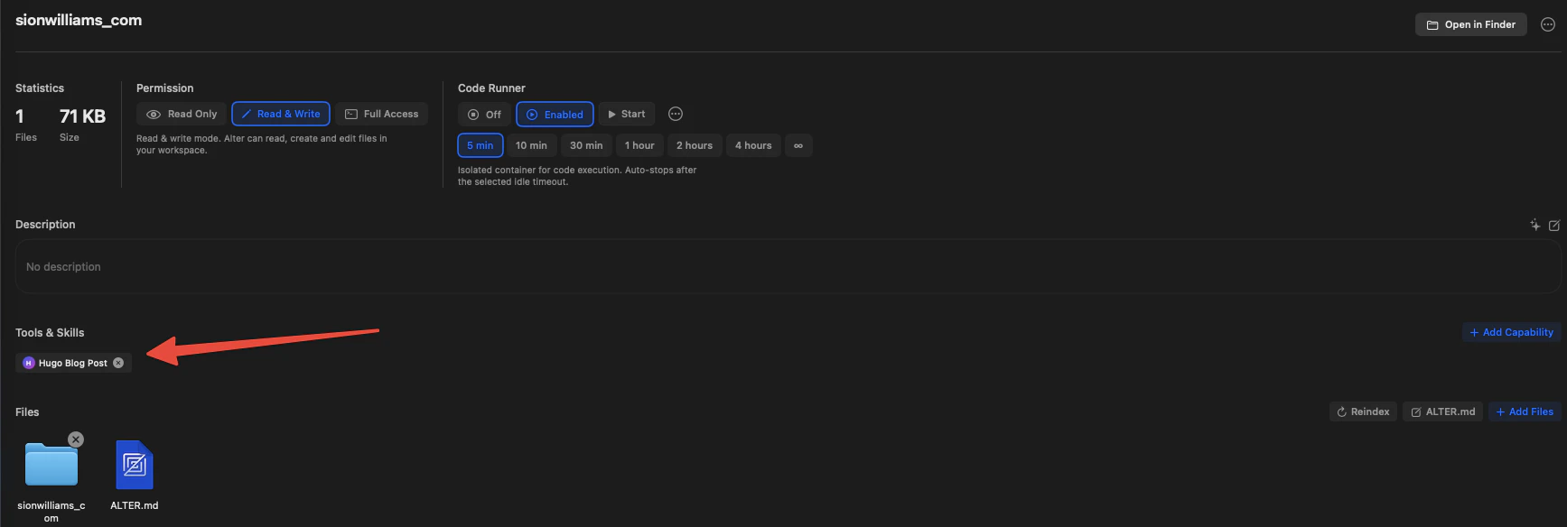Select the sionwilliams_com folder thumbnail
This screenshot has width=1567, height=527.
click(x=51, y=465)
